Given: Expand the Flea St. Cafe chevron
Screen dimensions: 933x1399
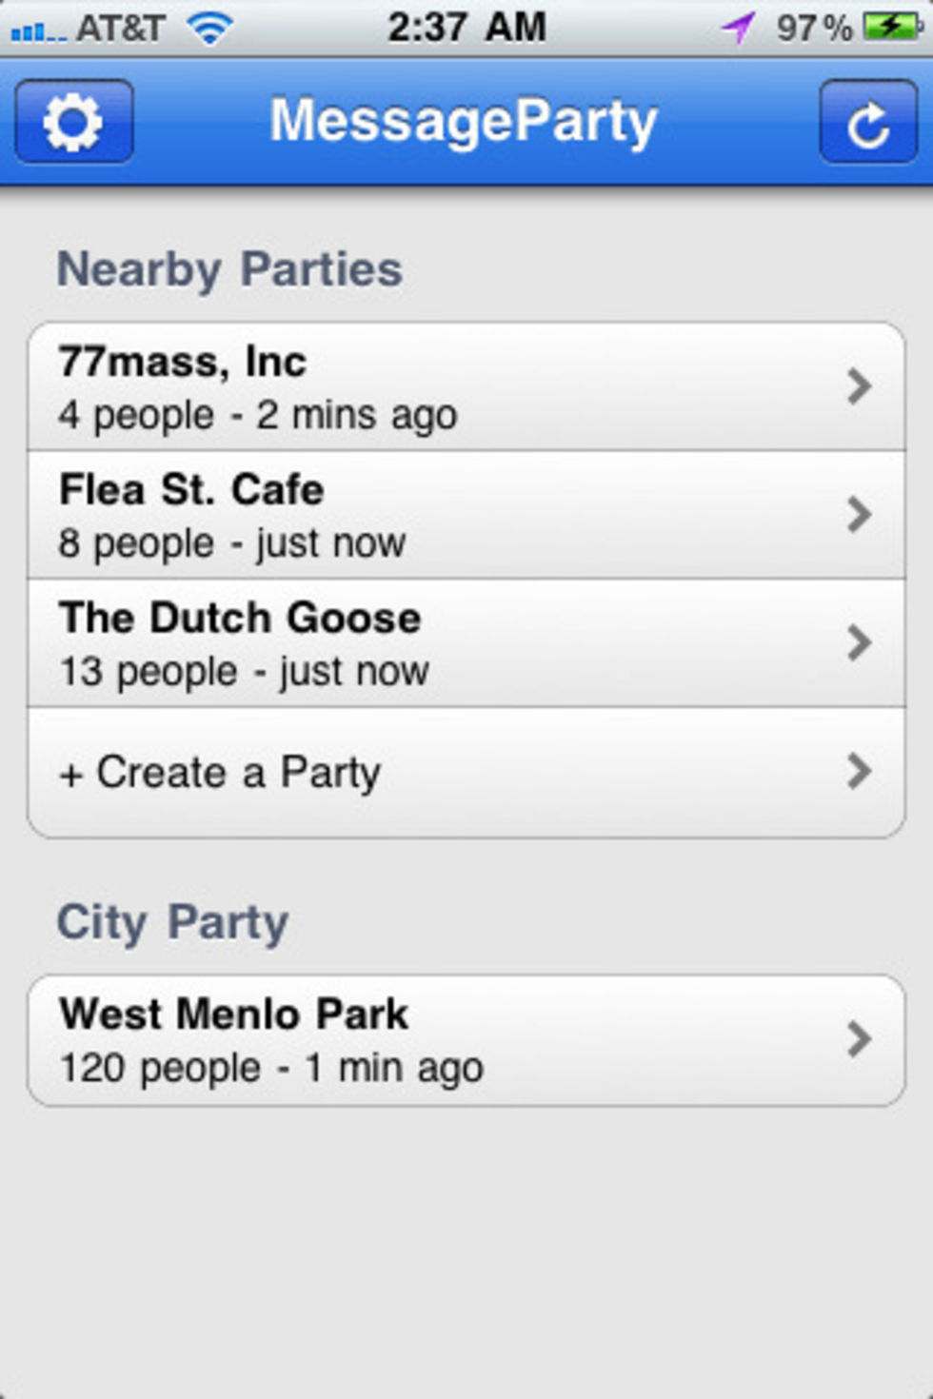Looking at the screenshot, I should pyautogui.click(x=859, y=515).
